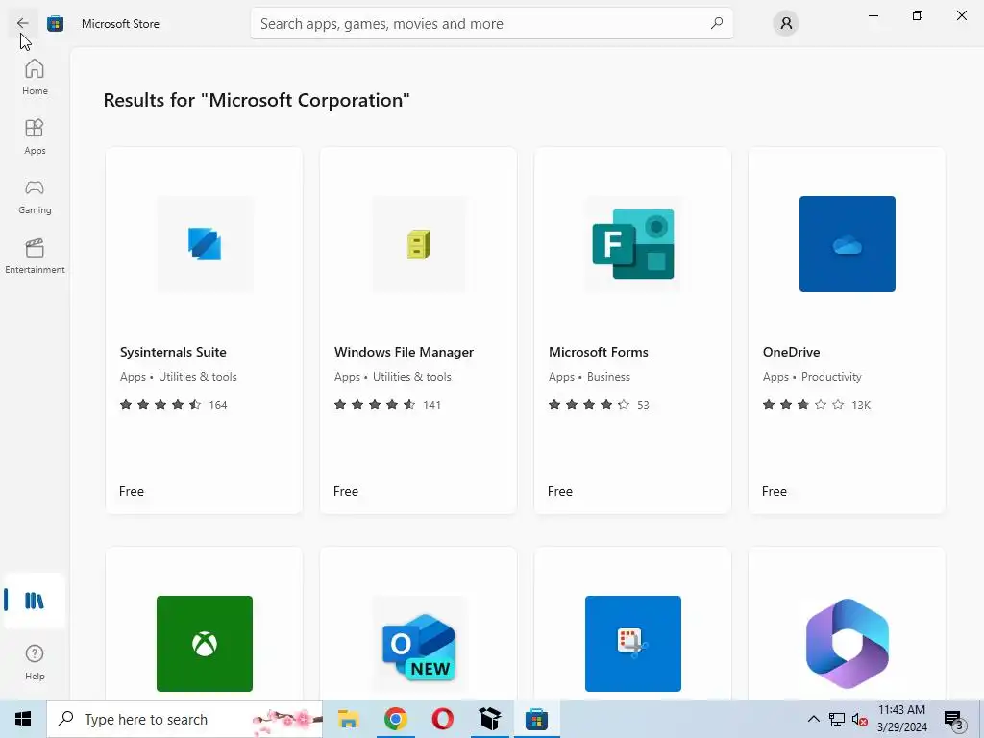Click Sysinternals Suite star rating 164

174,405
